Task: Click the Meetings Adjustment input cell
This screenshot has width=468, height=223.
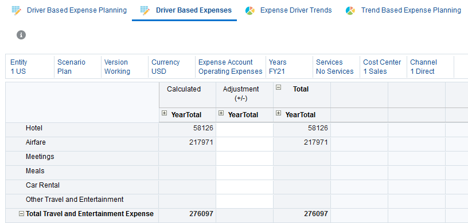Action: [244, 158]
